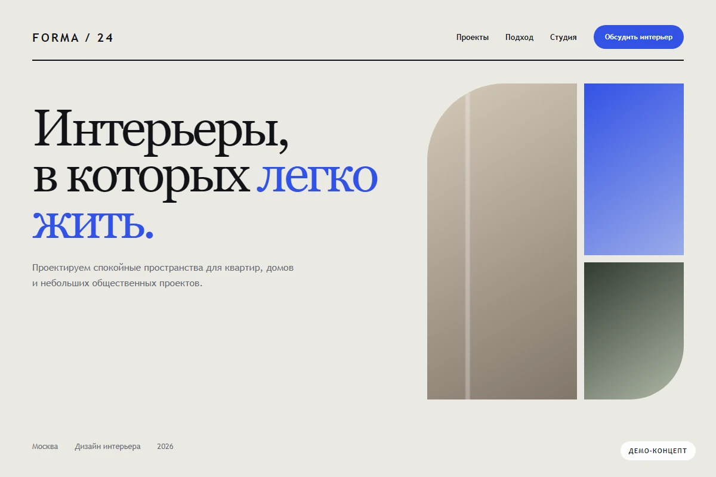Click the Обсудить интерьер button
The image size is (716, 477).
(638, 37)
